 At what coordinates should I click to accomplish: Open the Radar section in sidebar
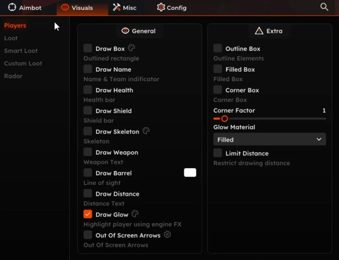coord(13,76)
